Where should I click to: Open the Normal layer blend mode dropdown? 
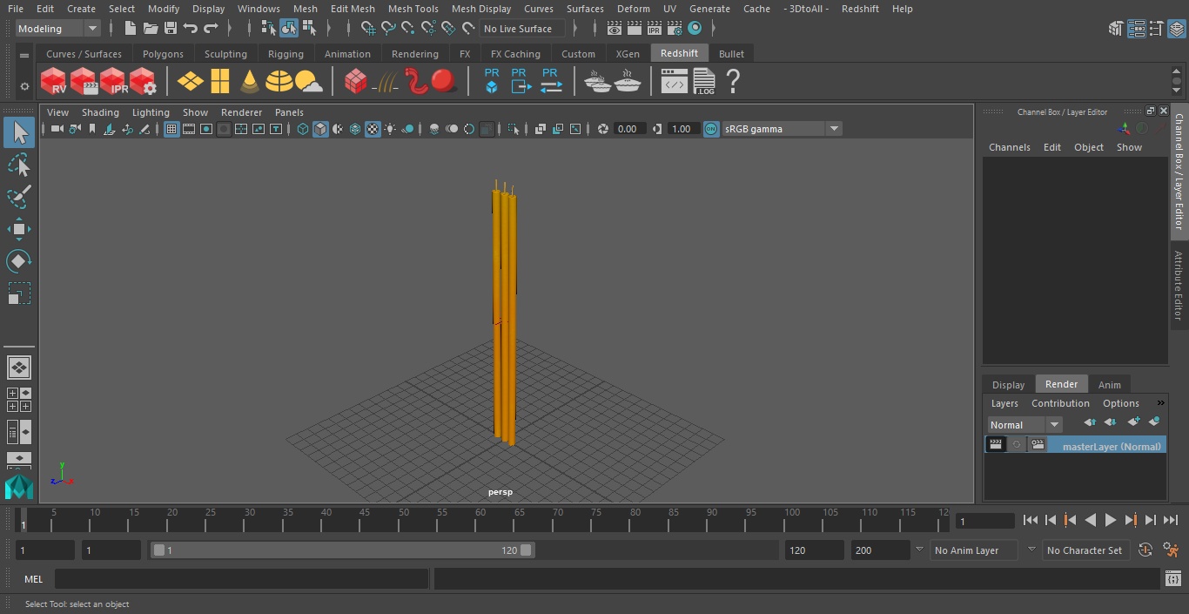pyautogui.click(x=1025, y=424)
